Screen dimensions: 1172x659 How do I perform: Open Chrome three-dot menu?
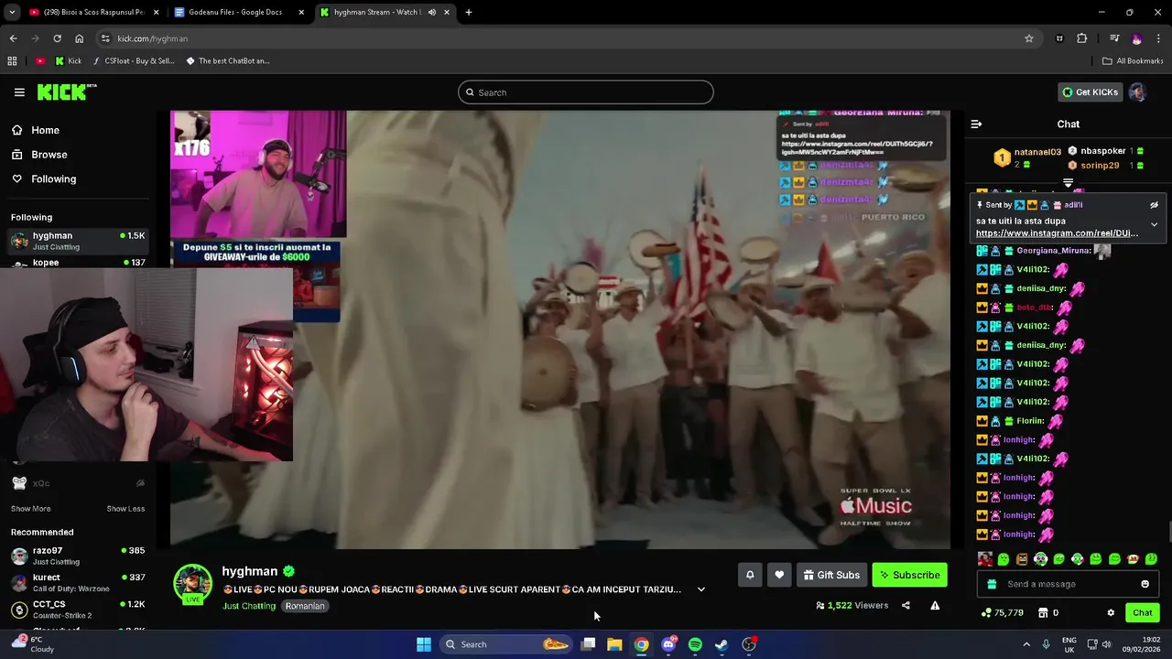(1159, 38)
